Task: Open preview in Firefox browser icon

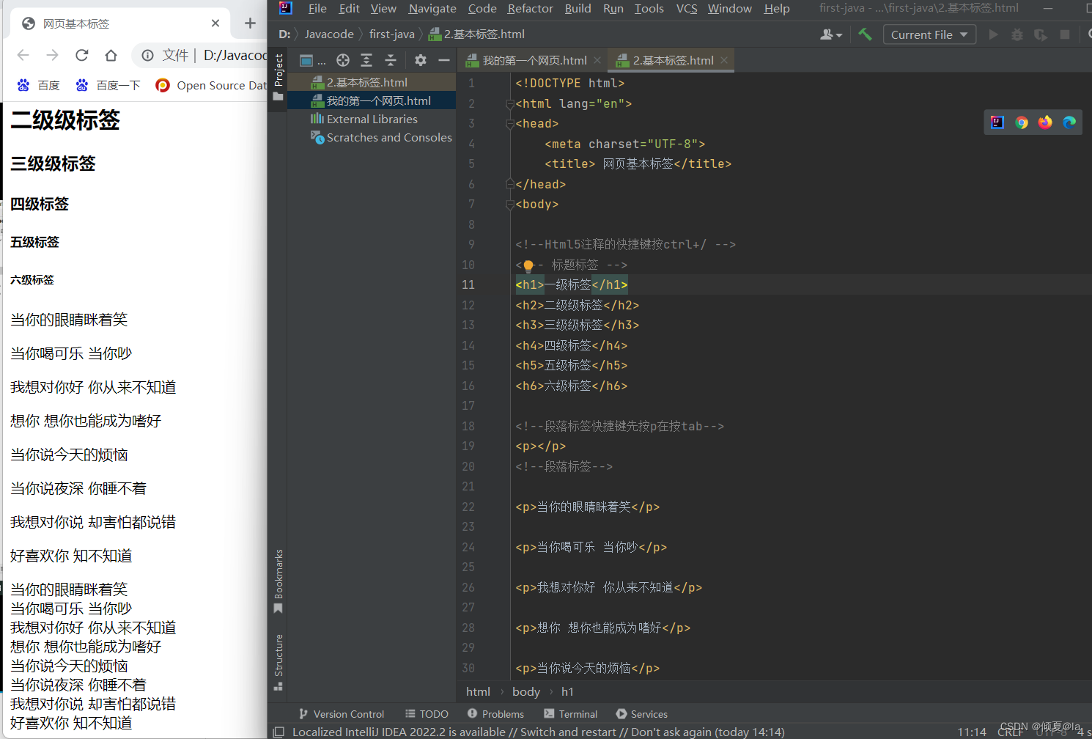Action: click(1045, 122)
